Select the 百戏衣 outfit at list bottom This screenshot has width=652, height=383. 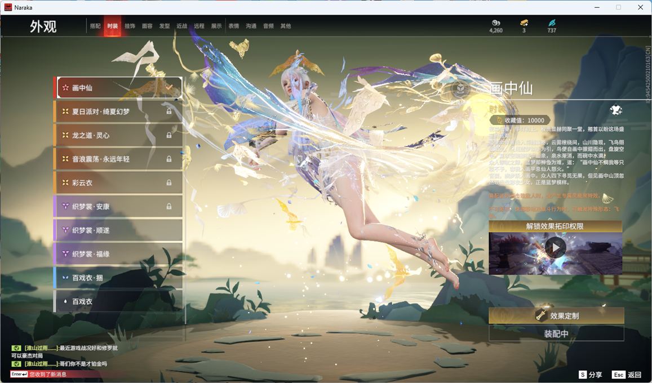(118, 301)
